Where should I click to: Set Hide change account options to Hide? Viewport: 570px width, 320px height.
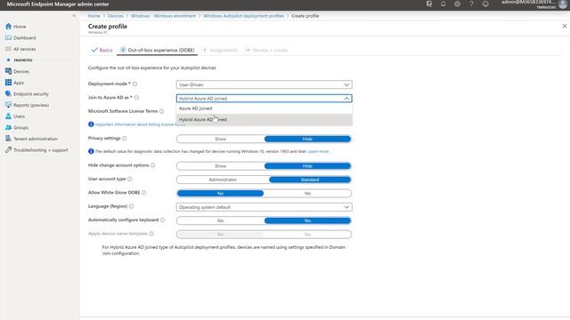307,166
